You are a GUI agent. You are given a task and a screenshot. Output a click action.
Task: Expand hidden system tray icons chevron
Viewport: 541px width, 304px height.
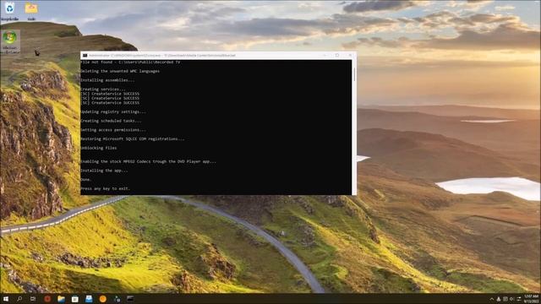pyautogui.click(x=492, y=299)
